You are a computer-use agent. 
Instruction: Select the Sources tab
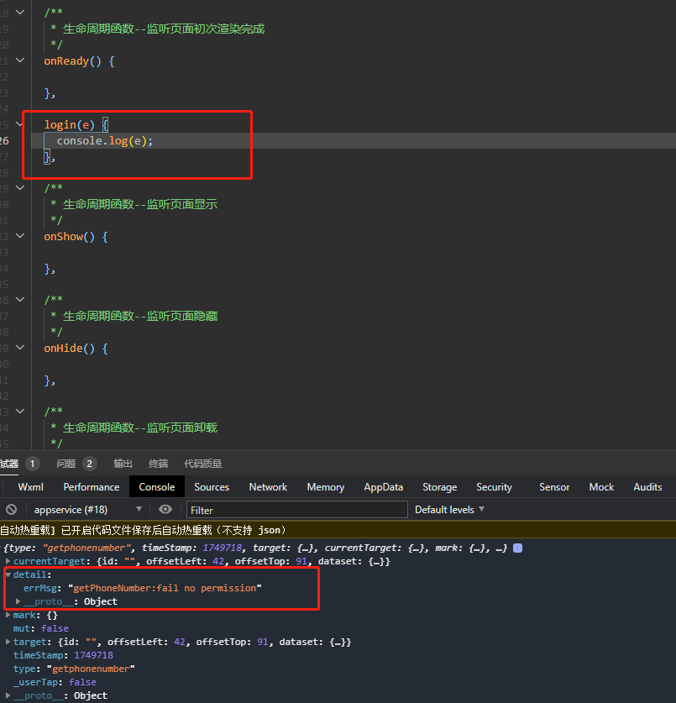tap(212, 487)
